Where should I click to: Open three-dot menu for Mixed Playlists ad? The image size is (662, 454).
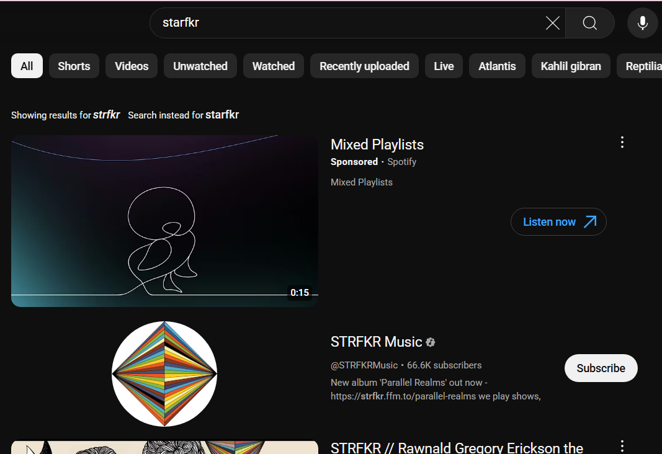[x=622, y=142]
